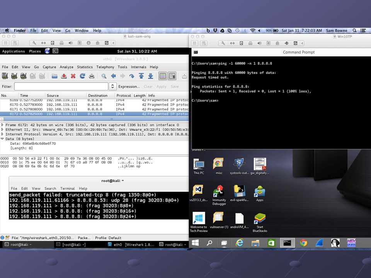This screenshot has height=278, width=371.
Task: Close the capture file with red X
Action: (73, 76)
